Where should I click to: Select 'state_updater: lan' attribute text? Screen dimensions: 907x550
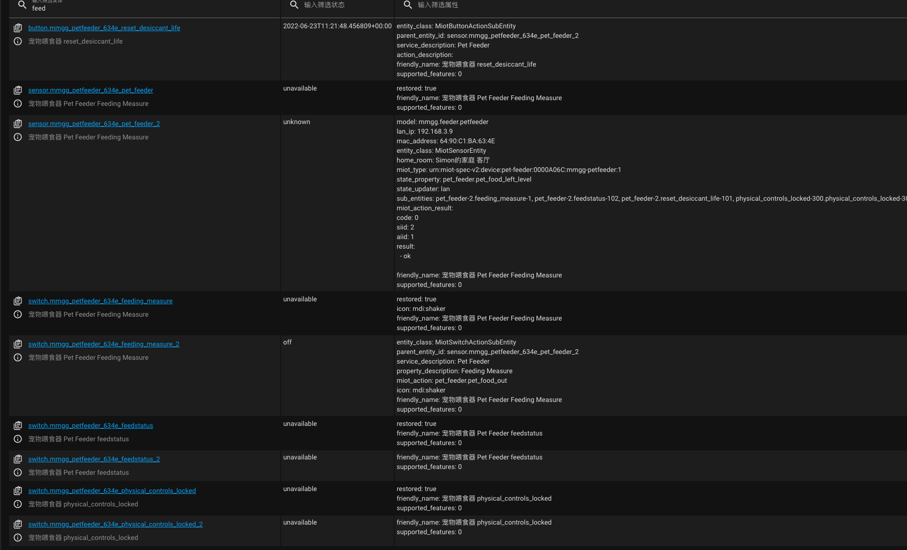(423, 189)
